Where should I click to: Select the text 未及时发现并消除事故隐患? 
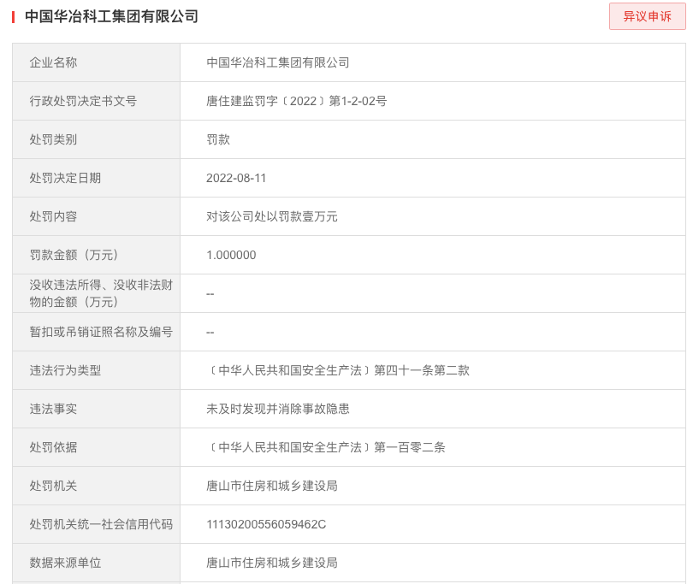coord(278,409)
